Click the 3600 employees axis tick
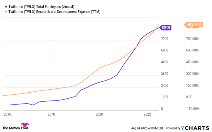This screenshot has width=212, height=132. click(x=164, y=74)
